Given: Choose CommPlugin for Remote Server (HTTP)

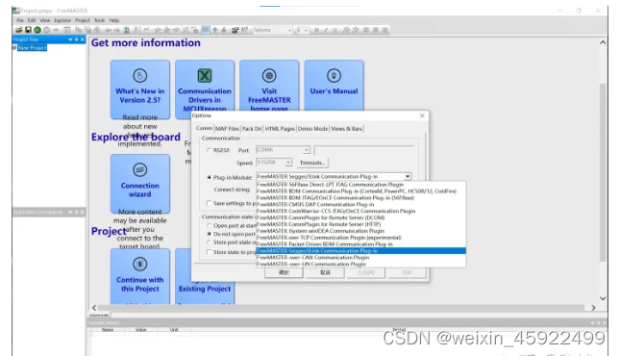Looking at the screenshot, I should click(361, 224).
